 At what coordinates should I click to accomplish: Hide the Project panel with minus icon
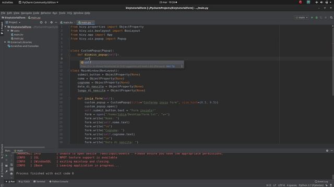pyautogui.click(x=56, y=22)
